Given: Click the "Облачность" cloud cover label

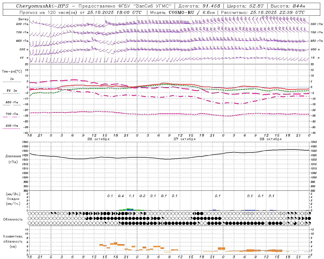Looking at the screenshot, I should pyautogui.click(x=13, y=220).
